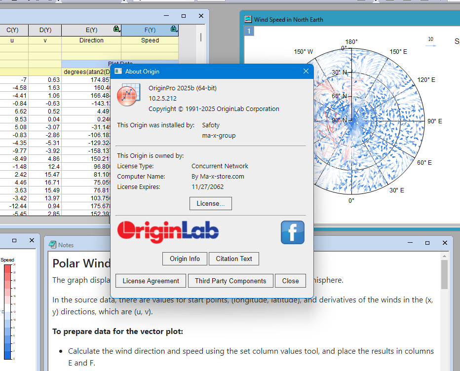Maximize the Notes window

[427, 243]
